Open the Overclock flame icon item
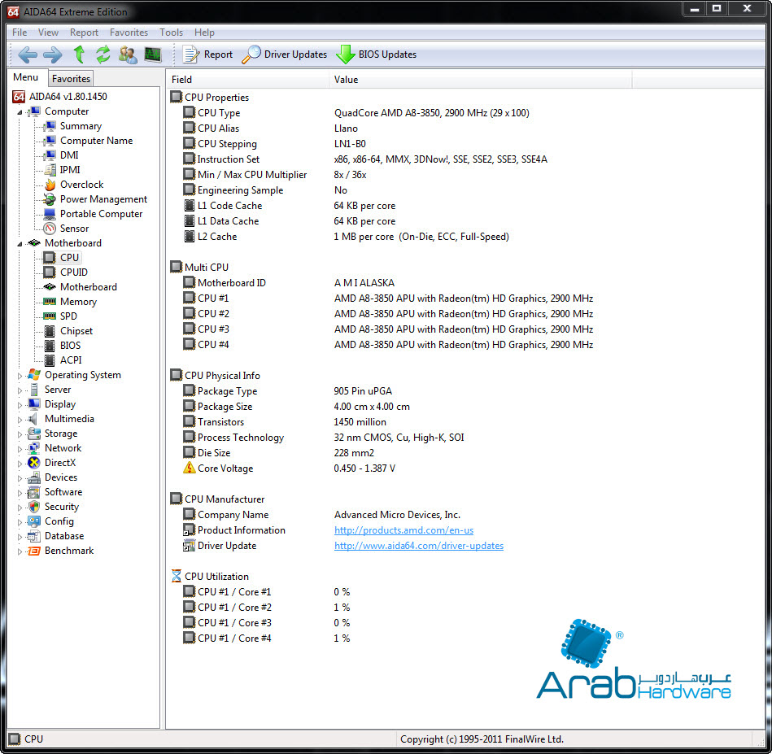Image resolution: width=772 pixels, height=754 pixels. 50,185
